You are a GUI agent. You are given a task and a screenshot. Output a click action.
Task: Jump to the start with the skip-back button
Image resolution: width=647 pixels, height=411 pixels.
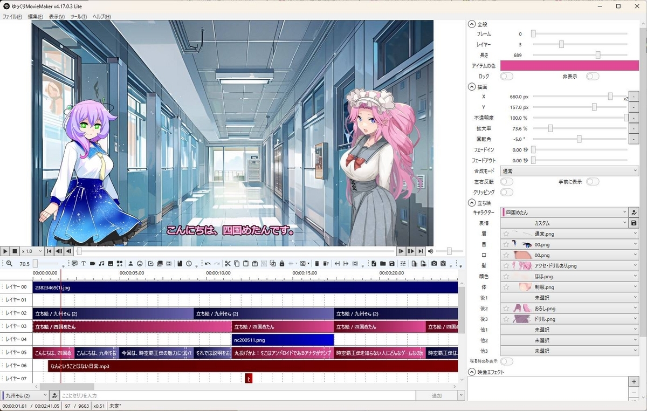pos(49,251)
